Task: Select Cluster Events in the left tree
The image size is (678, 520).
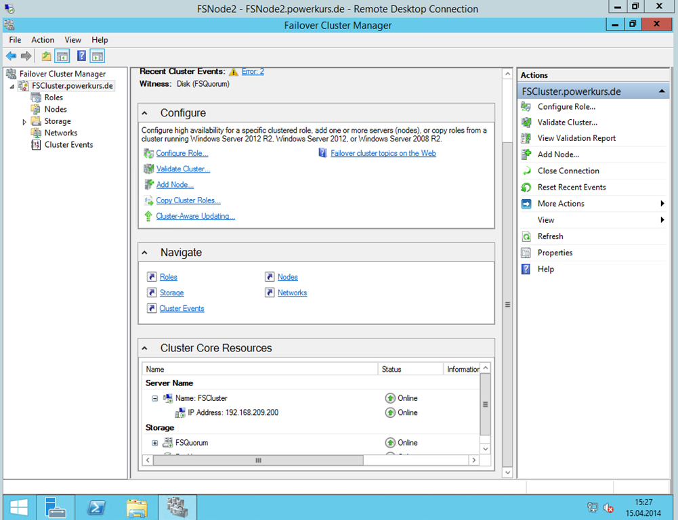Action: (69, 145)
